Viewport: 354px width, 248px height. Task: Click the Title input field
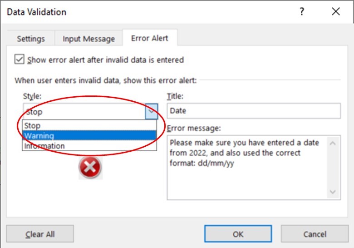coord(253,111)
